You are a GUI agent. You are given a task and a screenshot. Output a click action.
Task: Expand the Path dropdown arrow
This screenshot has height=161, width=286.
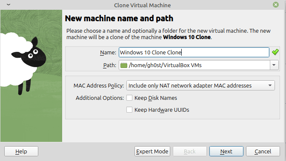[x=274, y=65]
